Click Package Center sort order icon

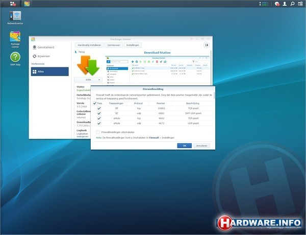pyautogui.click(x=207, y=45)
